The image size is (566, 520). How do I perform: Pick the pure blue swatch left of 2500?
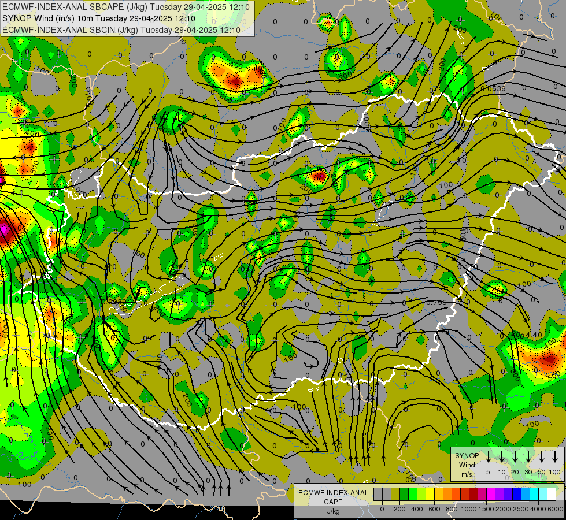517,494
